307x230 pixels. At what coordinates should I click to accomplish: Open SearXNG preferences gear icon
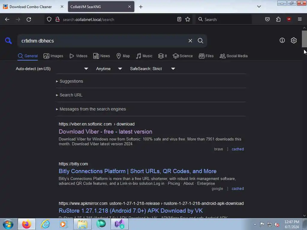click(294, 40)
